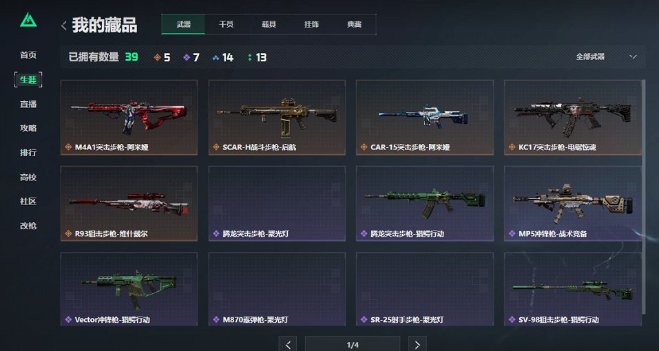This screenshot has height=351, width=659.
Task: Switch to the 载具 tab
Action: pos(269,24)
